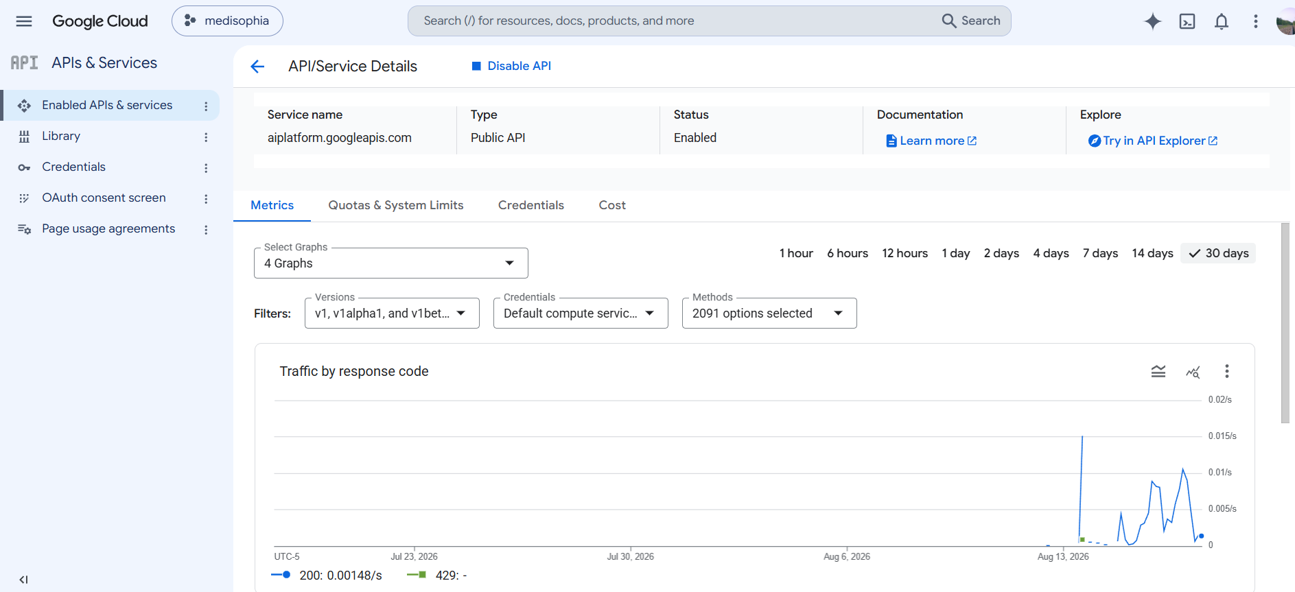Open the Library section
The height and width of the screenshot is (592, 1295).
[x=61, y=136]
